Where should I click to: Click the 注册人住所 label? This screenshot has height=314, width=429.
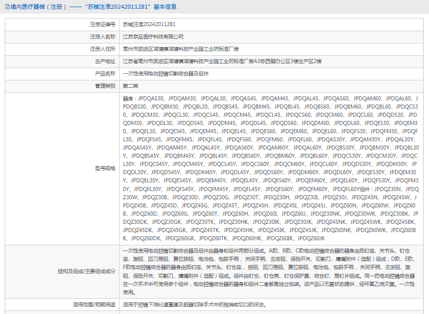[x=103, y=49]
